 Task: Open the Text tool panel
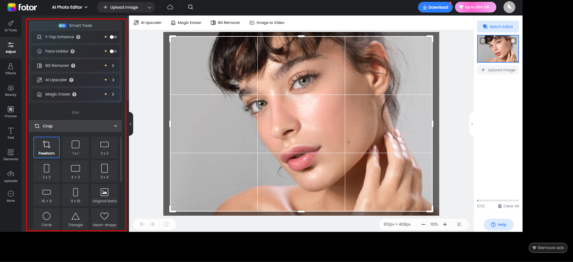tap(11, 134)
